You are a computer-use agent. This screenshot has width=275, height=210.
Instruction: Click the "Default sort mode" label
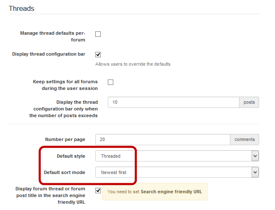coord(64,172)
